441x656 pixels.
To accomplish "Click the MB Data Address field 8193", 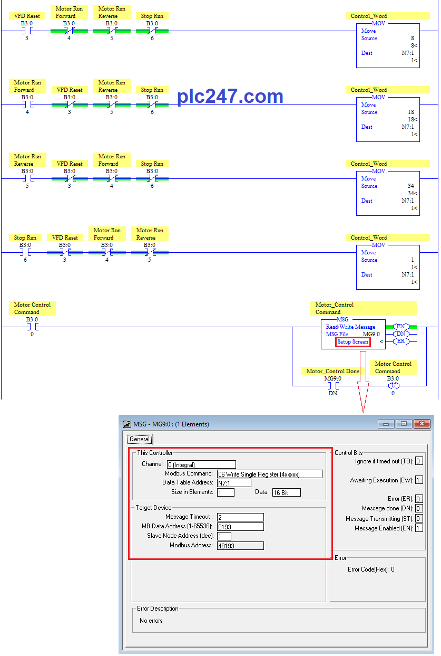I will [240, 527].
